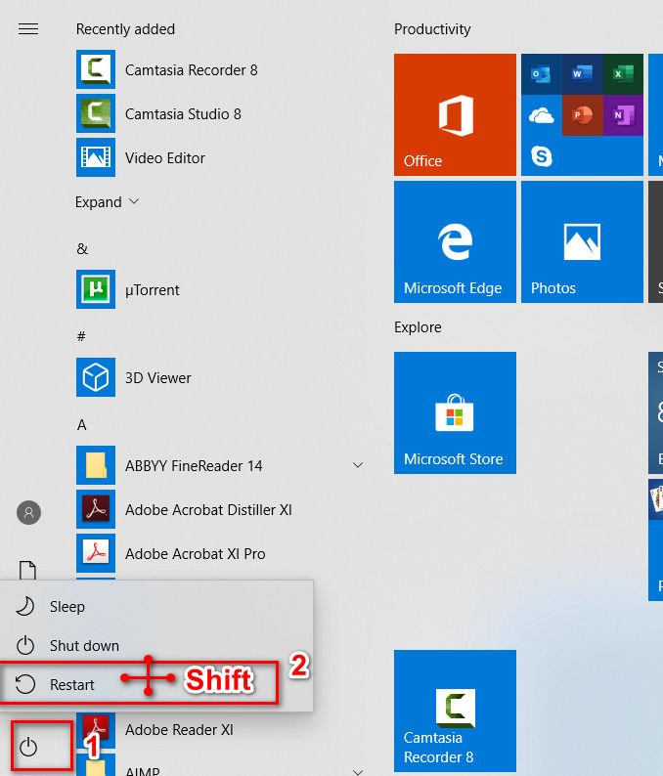Open the hamburger menu at top left

tap(28, 29)
